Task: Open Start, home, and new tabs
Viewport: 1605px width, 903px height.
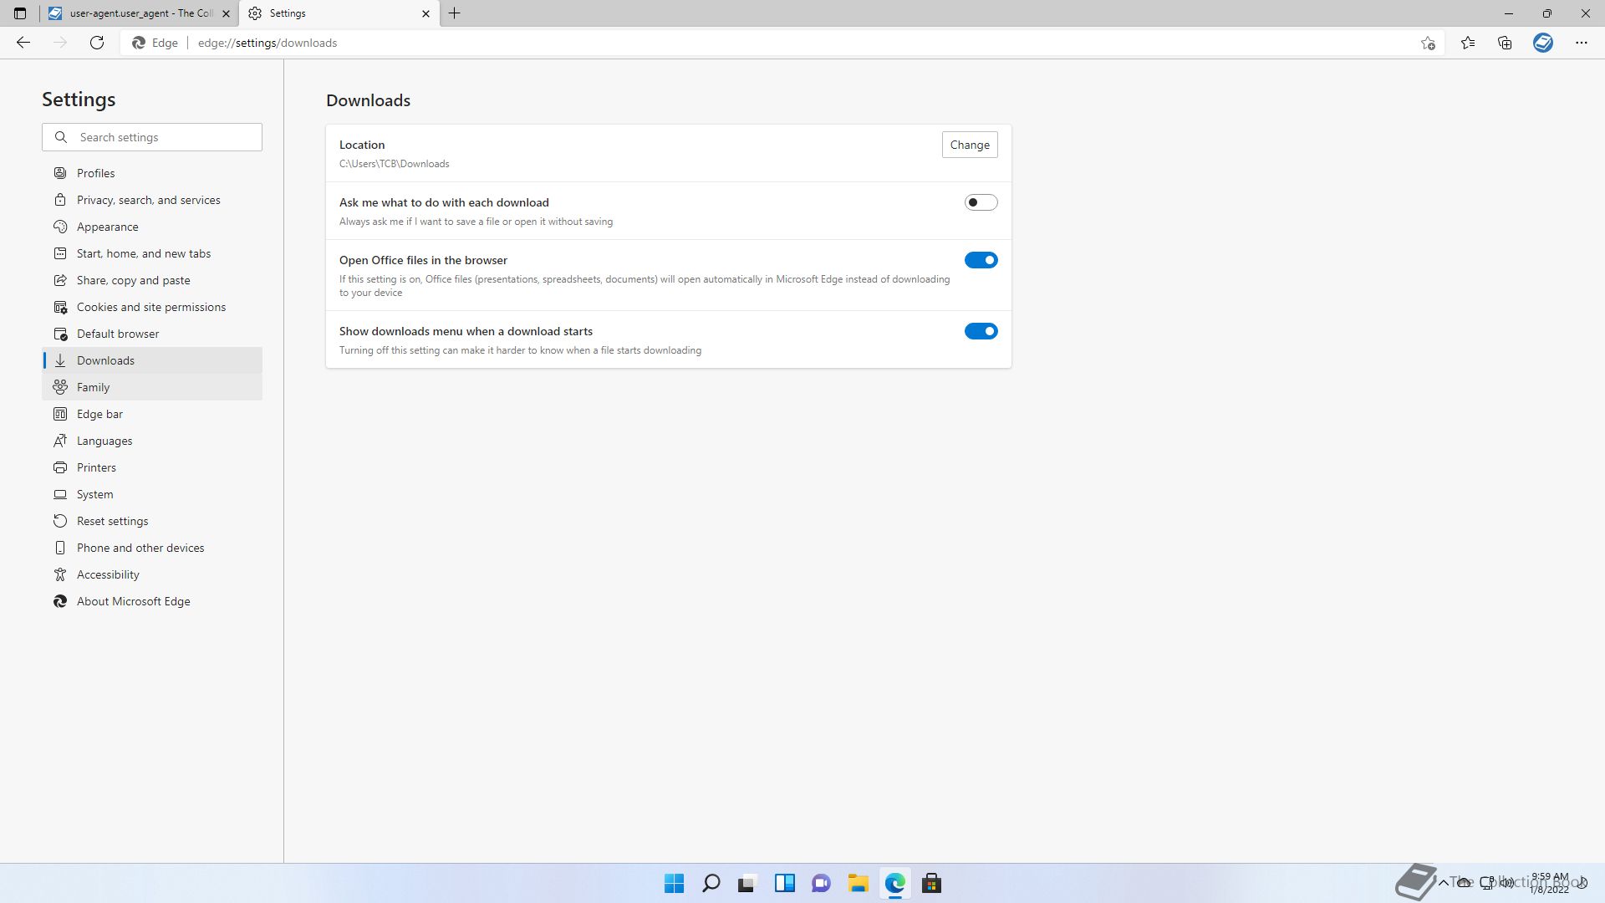Action: point(152,253)
